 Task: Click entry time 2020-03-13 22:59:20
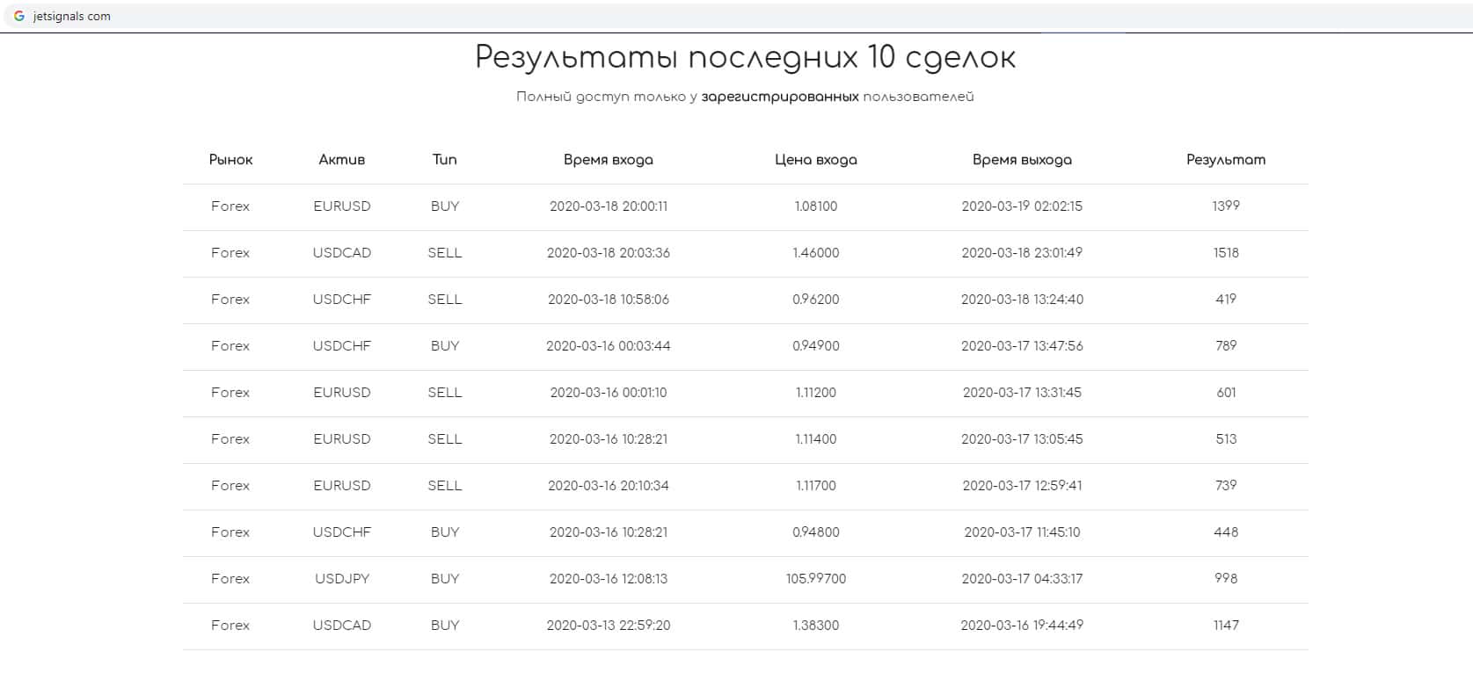click(608, 626)
